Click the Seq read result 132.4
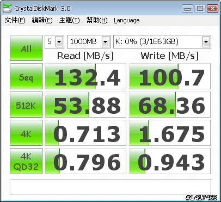This screenshot has height=202, width=221. point(85,76)
